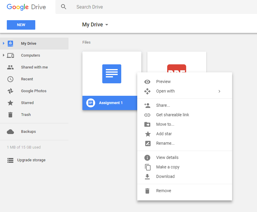The image size is (257, 212).
Task: Click the Download arrow icon
Action: 147,177
